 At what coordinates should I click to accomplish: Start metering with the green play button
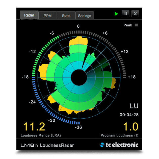click(116, 14)
